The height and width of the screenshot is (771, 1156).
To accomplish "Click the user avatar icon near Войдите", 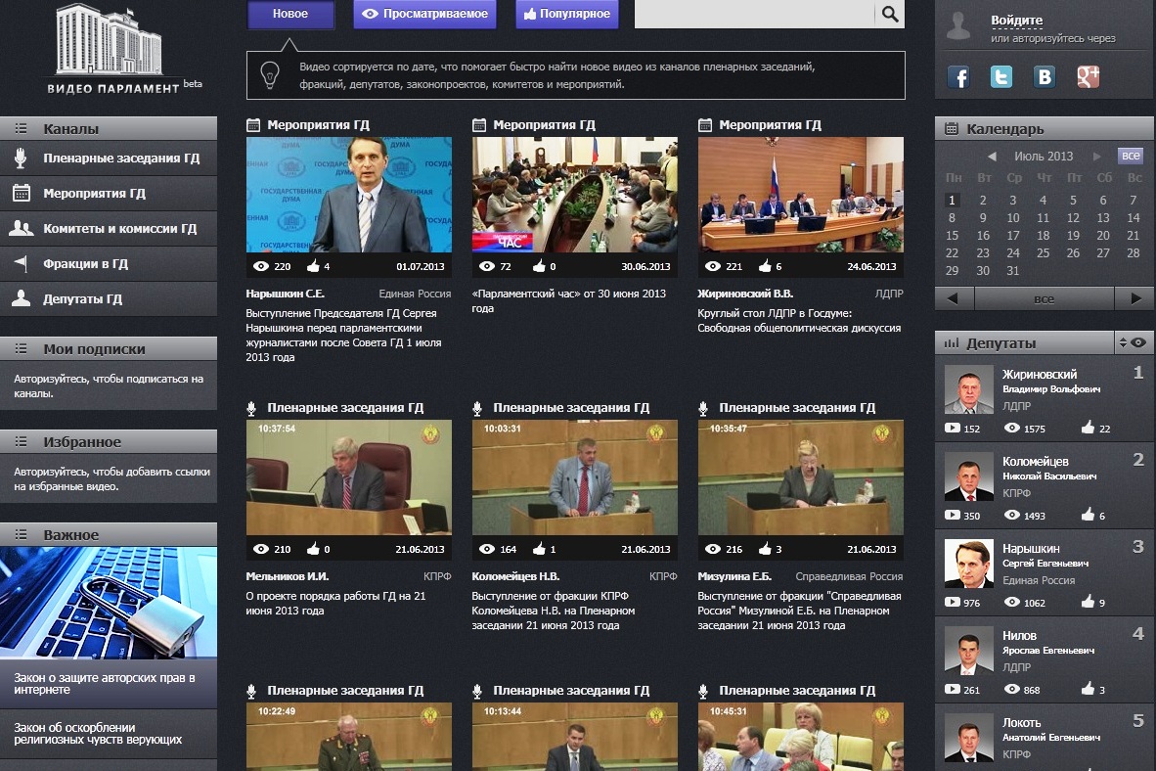I will pyautogui.click(x=958, y=25).
